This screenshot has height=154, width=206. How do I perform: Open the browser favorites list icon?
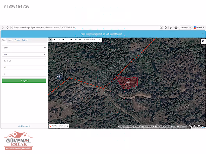171,28
